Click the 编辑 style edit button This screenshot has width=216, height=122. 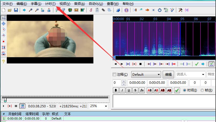pos(168,75)
